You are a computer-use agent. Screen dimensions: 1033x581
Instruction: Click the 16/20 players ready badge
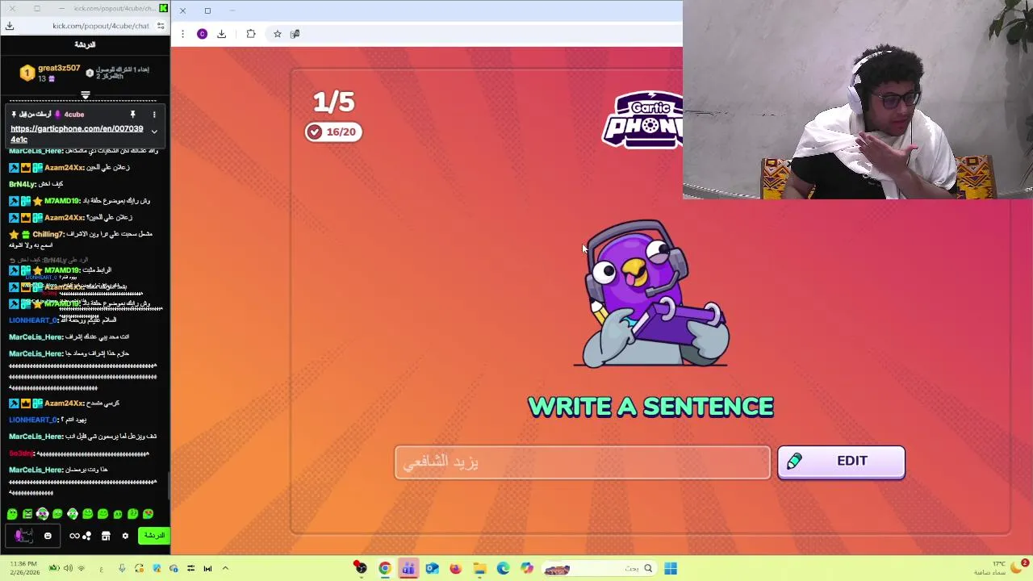[x=333, y=132]
